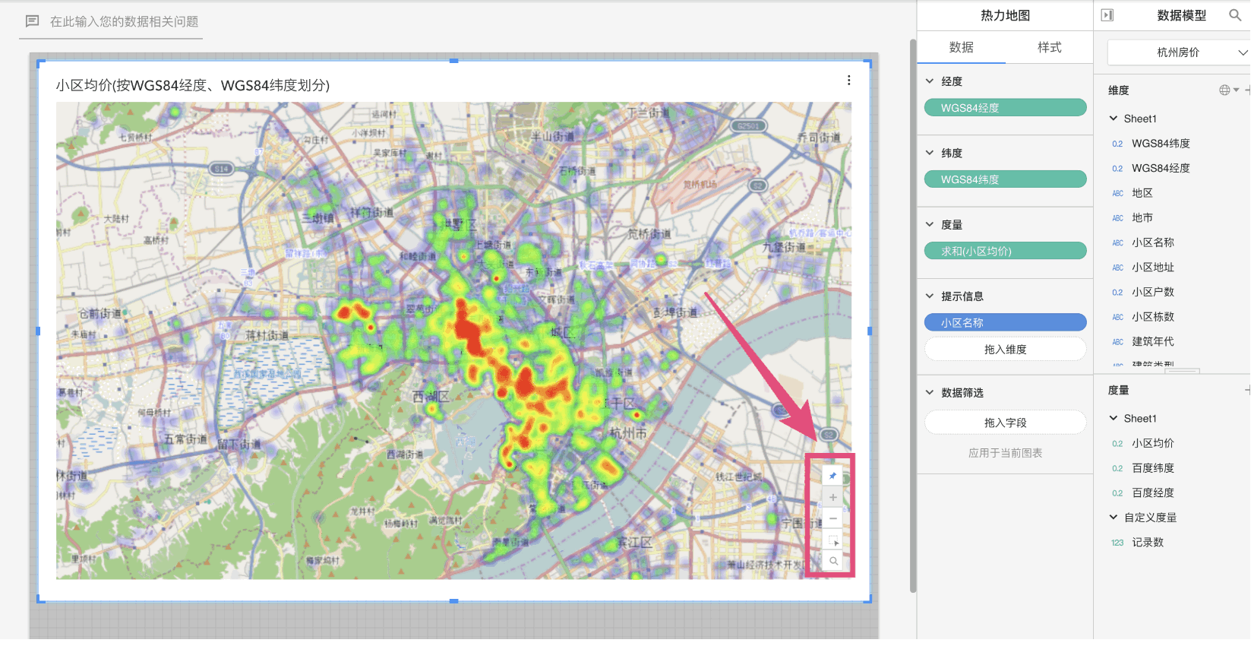Collapse the 数据模型 panel with the arrow icon
Image resolution: width=1251 pixels, height=646 pixels.
pyautogui.click(x=1107, y=15)
